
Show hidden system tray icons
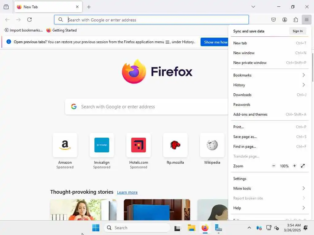click(x=249, y=228)
